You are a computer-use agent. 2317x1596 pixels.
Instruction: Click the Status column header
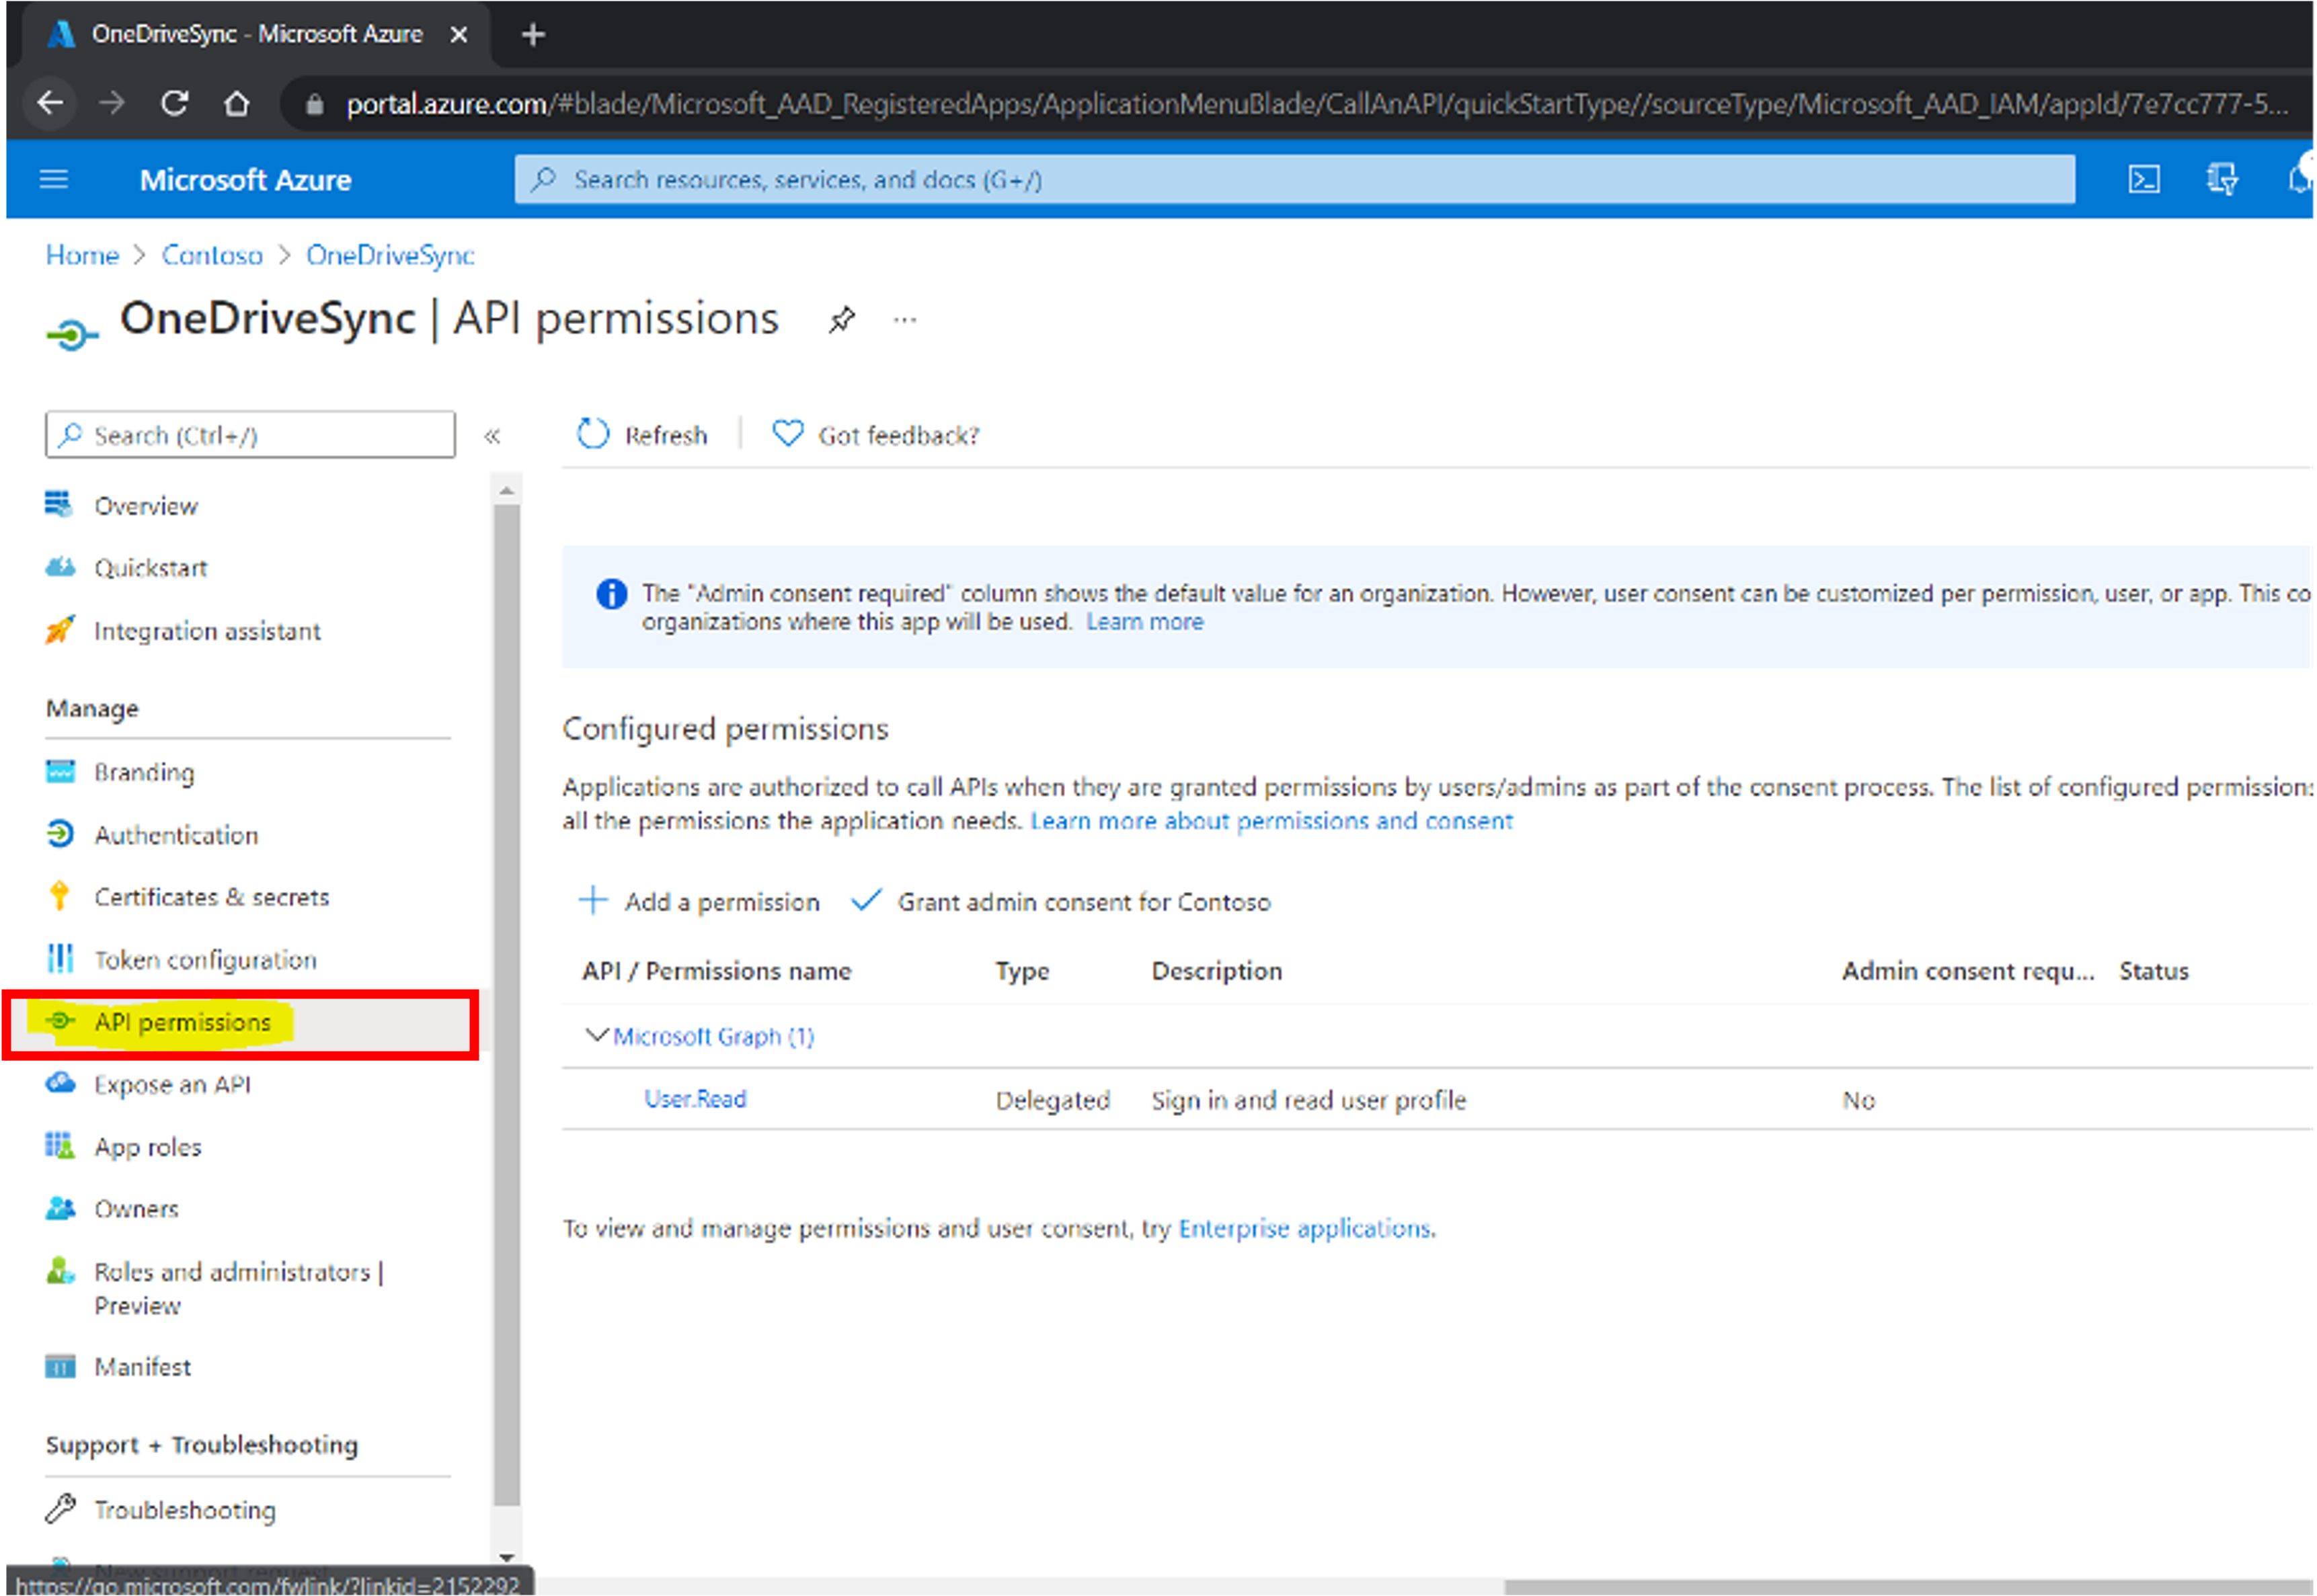pyautogui.click(x=2154, y=971)
